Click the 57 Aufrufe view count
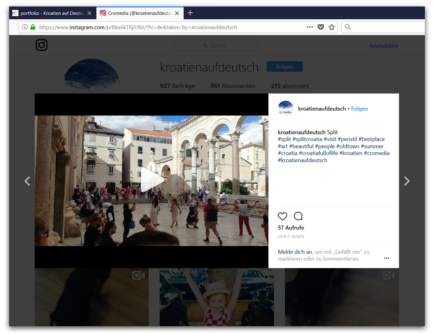434x334 pixels. coord(291,228)
